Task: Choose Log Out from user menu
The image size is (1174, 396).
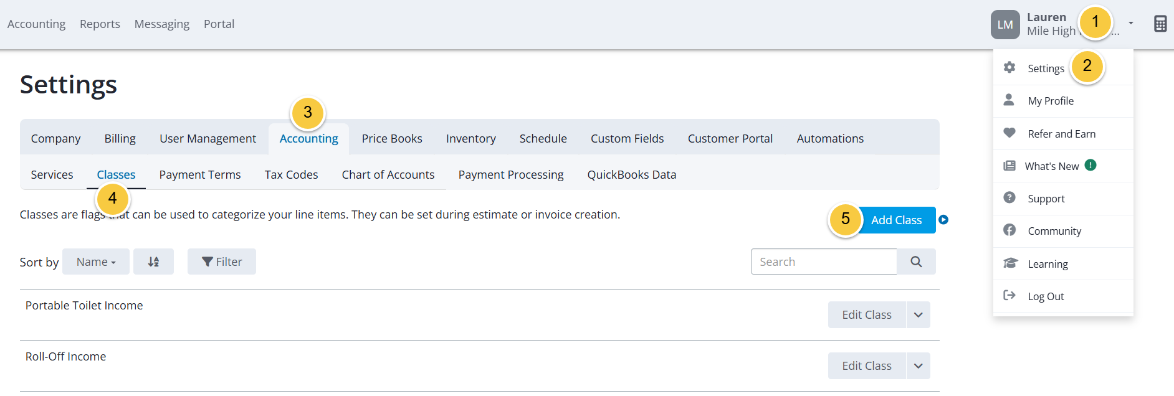Action: pyautogui.click(x=1063, y=296)
